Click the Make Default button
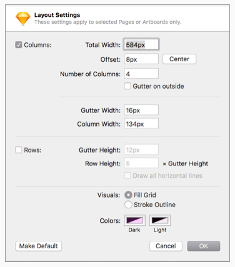235x267 pixels. point(38,246)
